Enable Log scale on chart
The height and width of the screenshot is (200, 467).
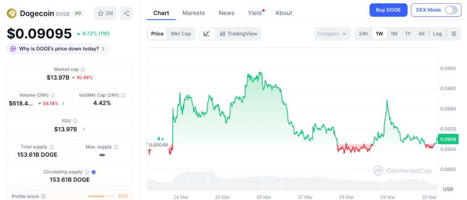coord(437,34)
